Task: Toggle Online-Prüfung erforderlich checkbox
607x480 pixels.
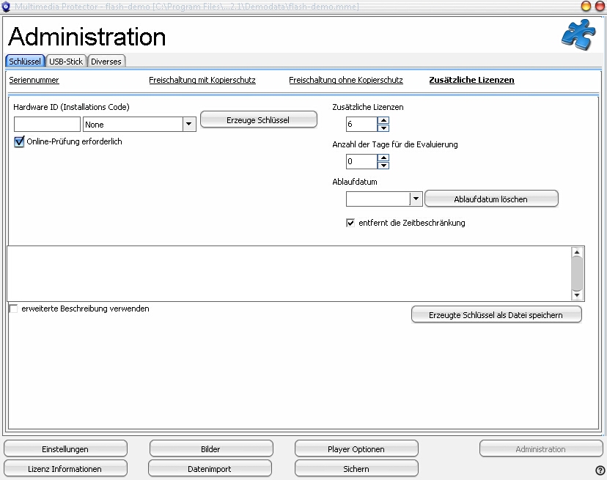Action: pyautogui.click(x=19, y=142)
